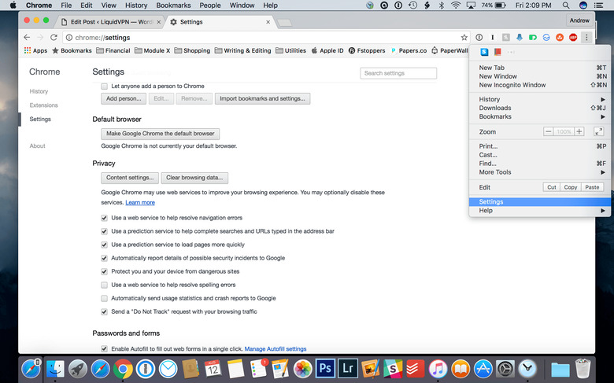Click the red Adblock Plus extension icon

coord(572,37)
